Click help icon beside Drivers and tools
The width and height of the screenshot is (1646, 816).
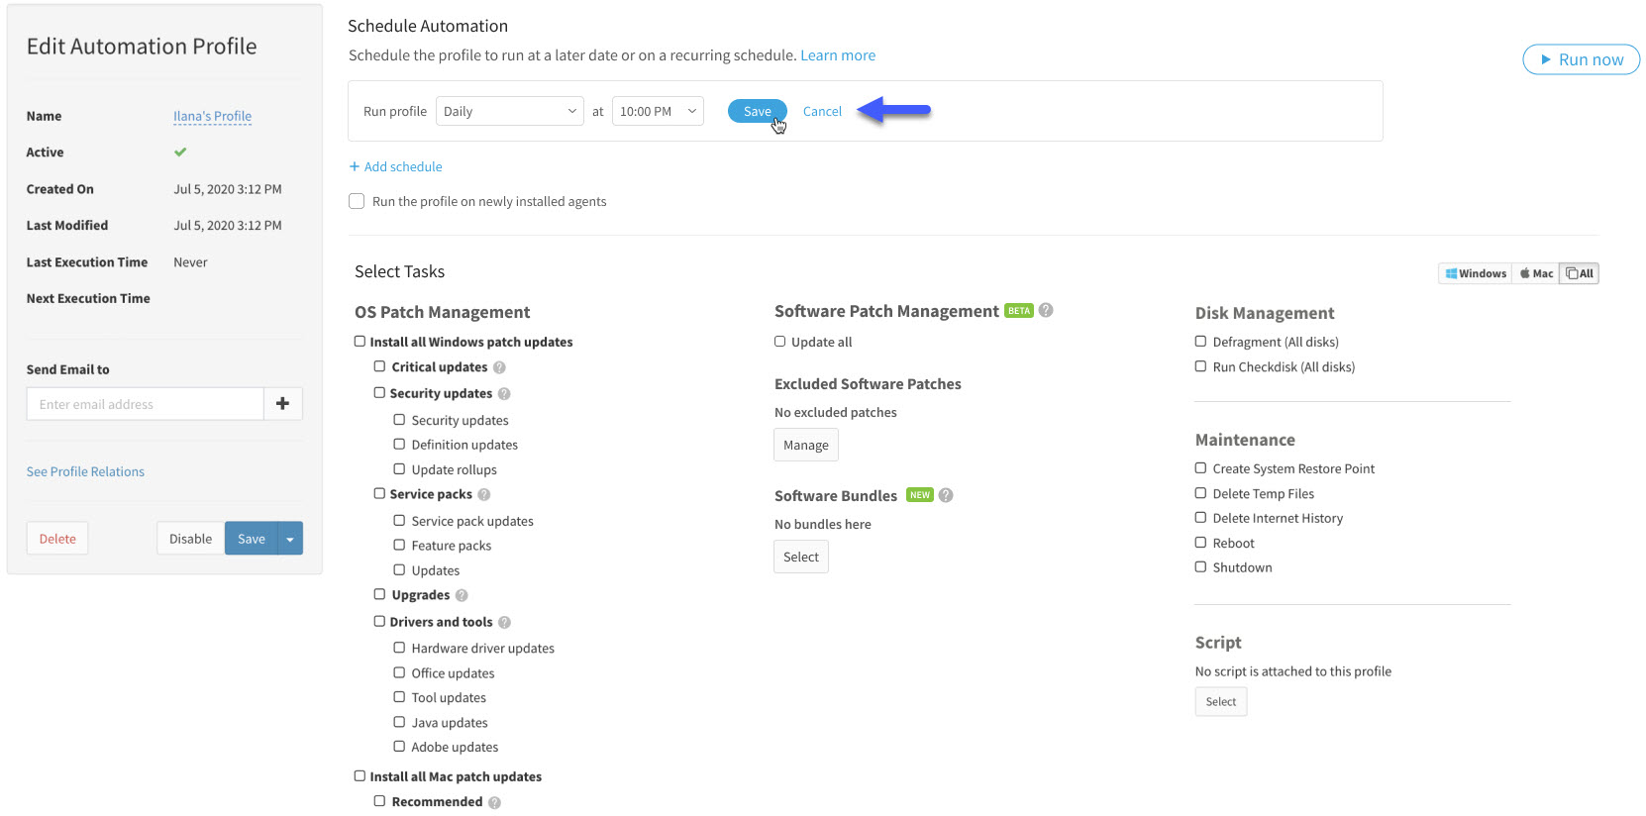pos(504,623)
